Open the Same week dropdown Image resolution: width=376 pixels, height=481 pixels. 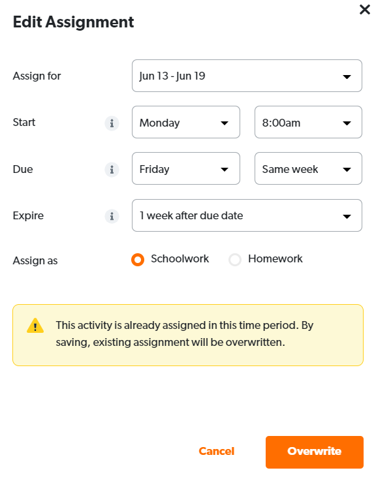pos(308,168)
